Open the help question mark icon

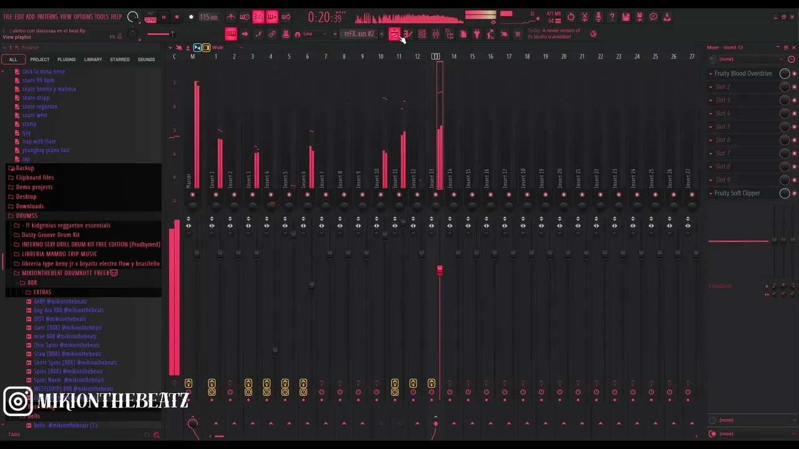[612, 17]
